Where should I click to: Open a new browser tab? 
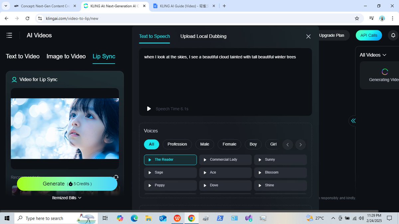224,6
